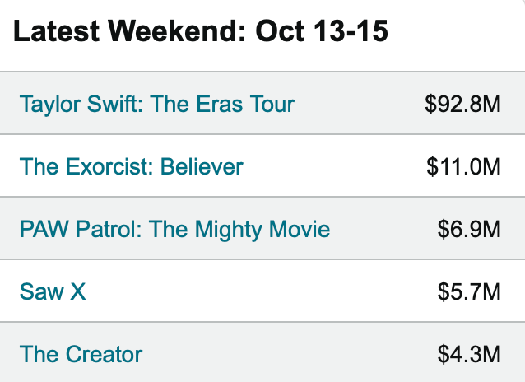The image size is (525, 382).
Task: Click blank gap in Taylor Swift row
Action: click(360, 105)
